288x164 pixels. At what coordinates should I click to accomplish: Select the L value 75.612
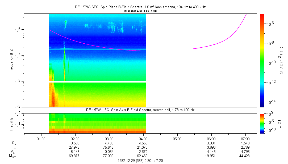point(109,147)
